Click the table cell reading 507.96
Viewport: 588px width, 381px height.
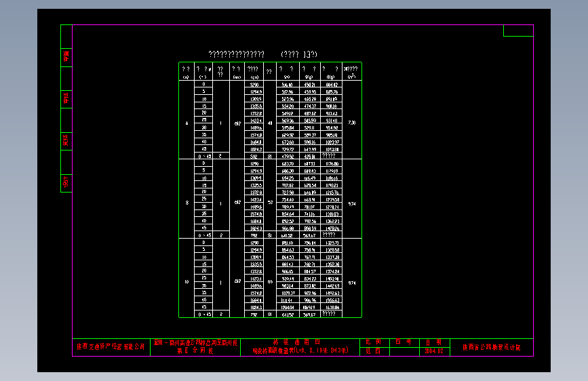(288, 92)
